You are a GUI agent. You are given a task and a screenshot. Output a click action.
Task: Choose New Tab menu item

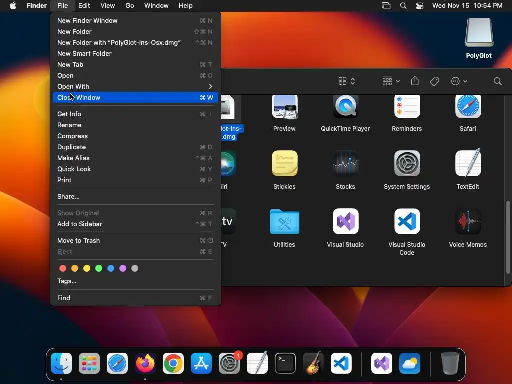pyautogui.click(x=135, y=64)
